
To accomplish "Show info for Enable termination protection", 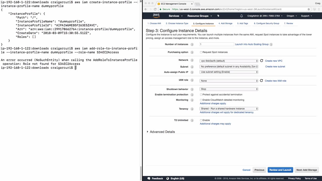I will pyautogui.click(x=192, y=95).
